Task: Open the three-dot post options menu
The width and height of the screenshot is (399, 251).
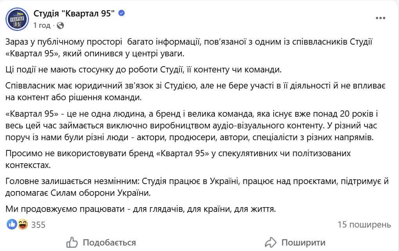Action: coord(380,19)
